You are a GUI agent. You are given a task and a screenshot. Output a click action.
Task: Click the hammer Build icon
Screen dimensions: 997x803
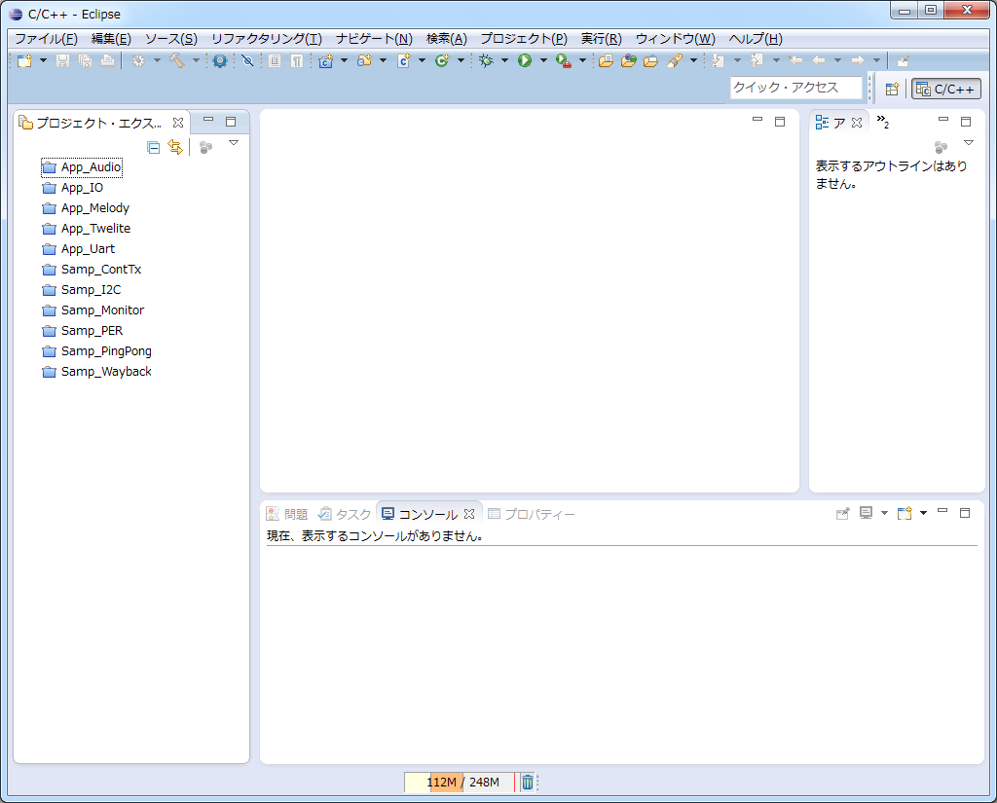(177, 61)
